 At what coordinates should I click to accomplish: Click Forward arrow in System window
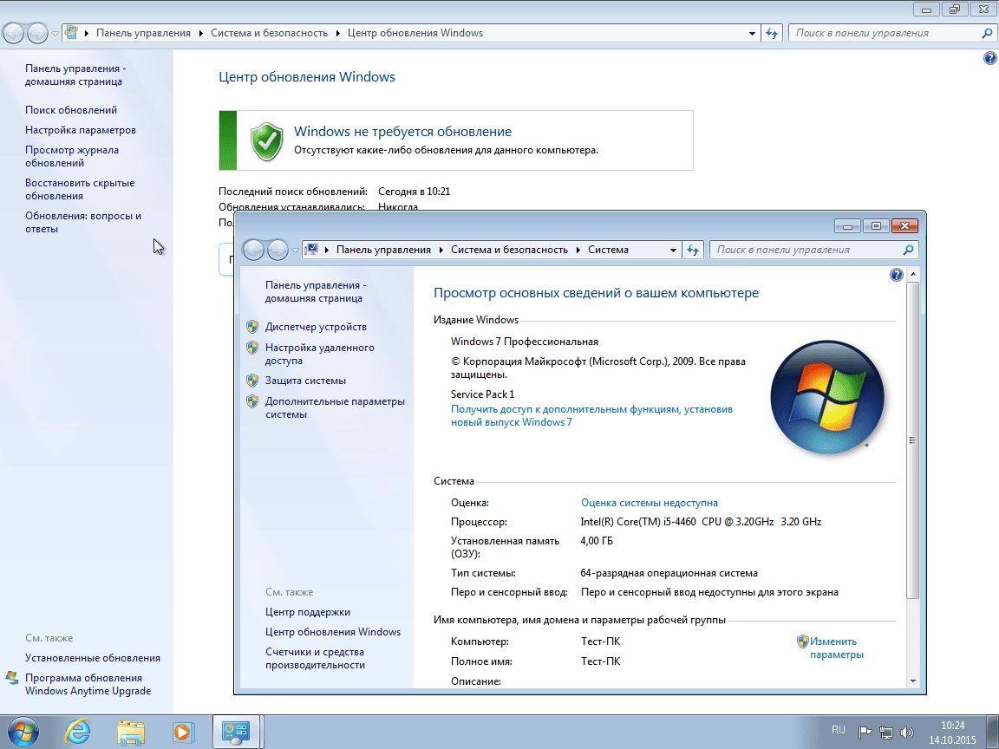click(x=277, y=250)
